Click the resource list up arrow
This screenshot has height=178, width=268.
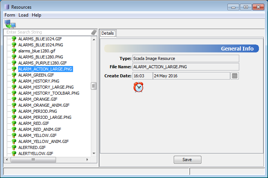click(94, 40)
